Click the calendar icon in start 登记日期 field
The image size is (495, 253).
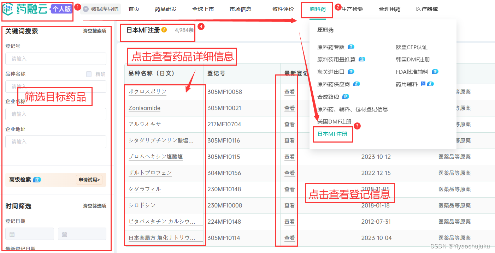pyautogui.click(x=12, y=234)
